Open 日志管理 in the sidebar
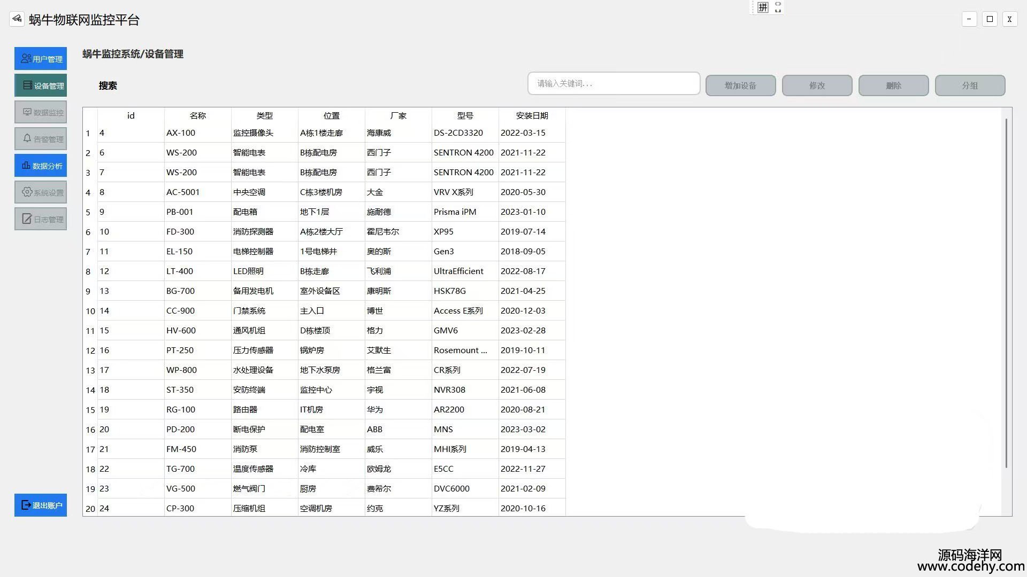This screenshot has height=577, width=1027. tap(41, 219)
